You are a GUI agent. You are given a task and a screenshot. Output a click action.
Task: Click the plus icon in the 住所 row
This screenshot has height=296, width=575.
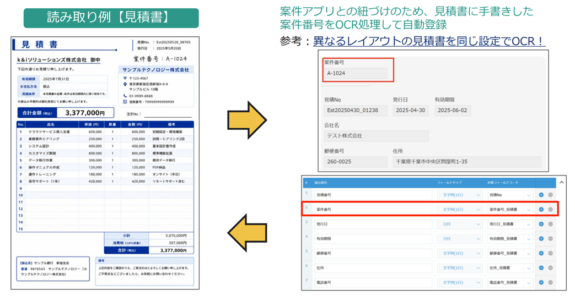pyautogui.click(x=541, y=268)
